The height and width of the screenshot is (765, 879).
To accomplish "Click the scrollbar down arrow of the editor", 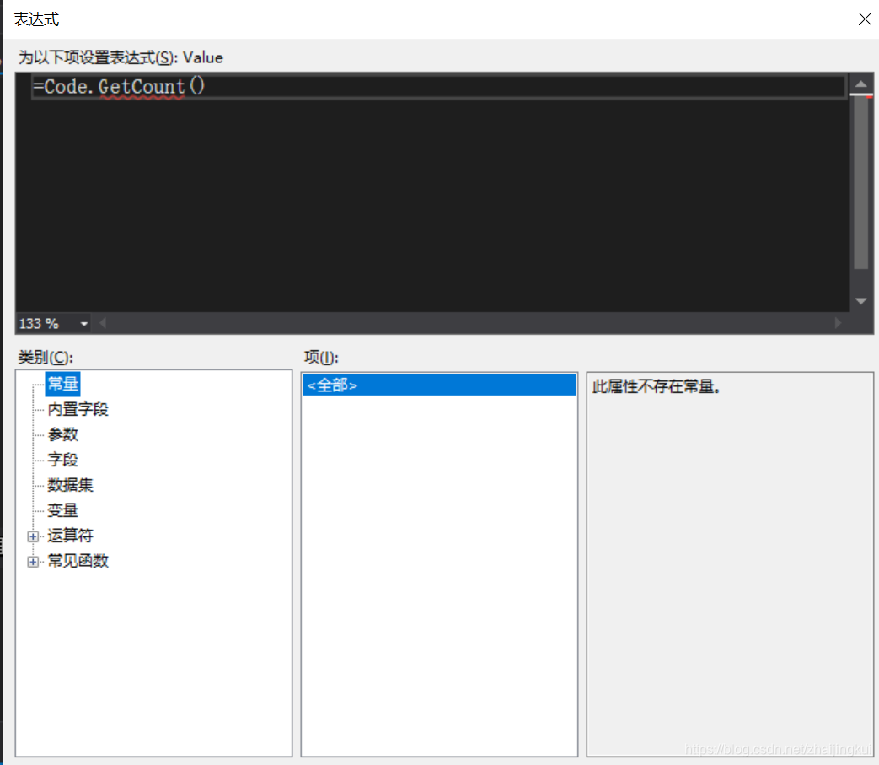I will pos(861,300).
